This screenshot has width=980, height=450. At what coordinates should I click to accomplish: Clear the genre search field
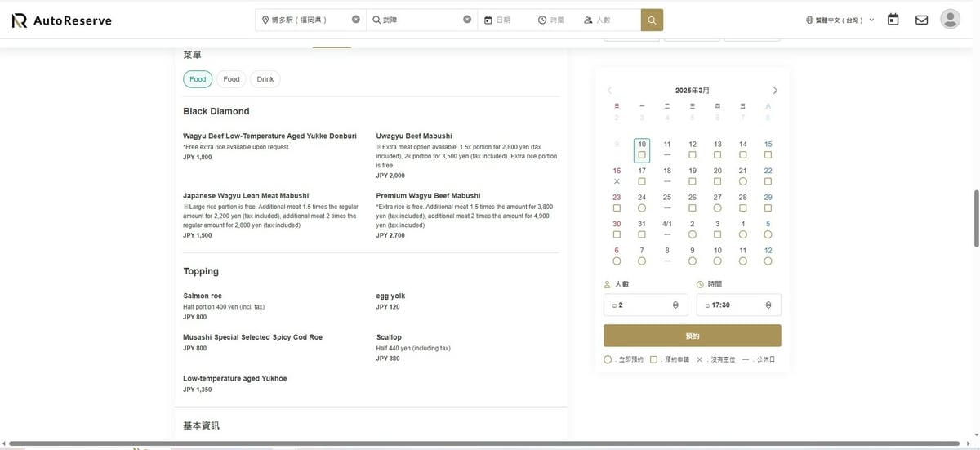coord(467,20)
